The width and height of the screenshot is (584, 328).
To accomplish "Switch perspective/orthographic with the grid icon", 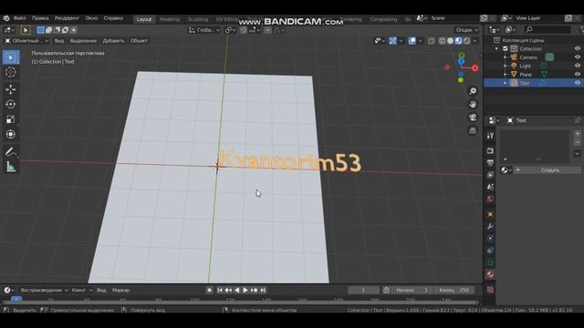I will (x=473, y=130).
